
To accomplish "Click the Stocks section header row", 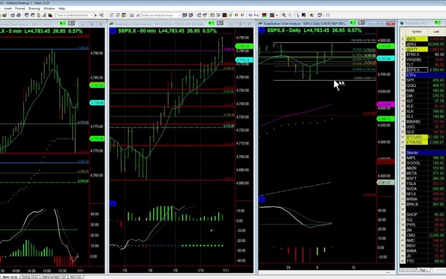I will click(x=422, y=153).
